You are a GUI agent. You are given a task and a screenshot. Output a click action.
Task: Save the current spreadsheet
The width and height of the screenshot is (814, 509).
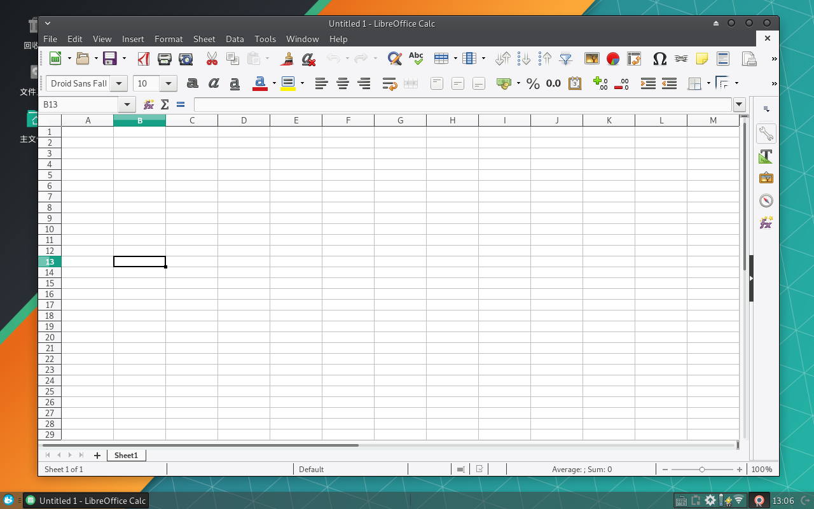pos(110,59)
